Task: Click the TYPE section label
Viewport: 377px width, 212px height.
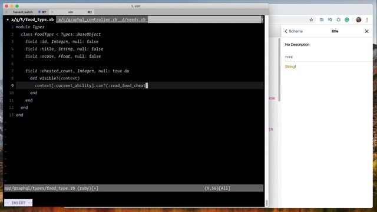Action: 289,57
